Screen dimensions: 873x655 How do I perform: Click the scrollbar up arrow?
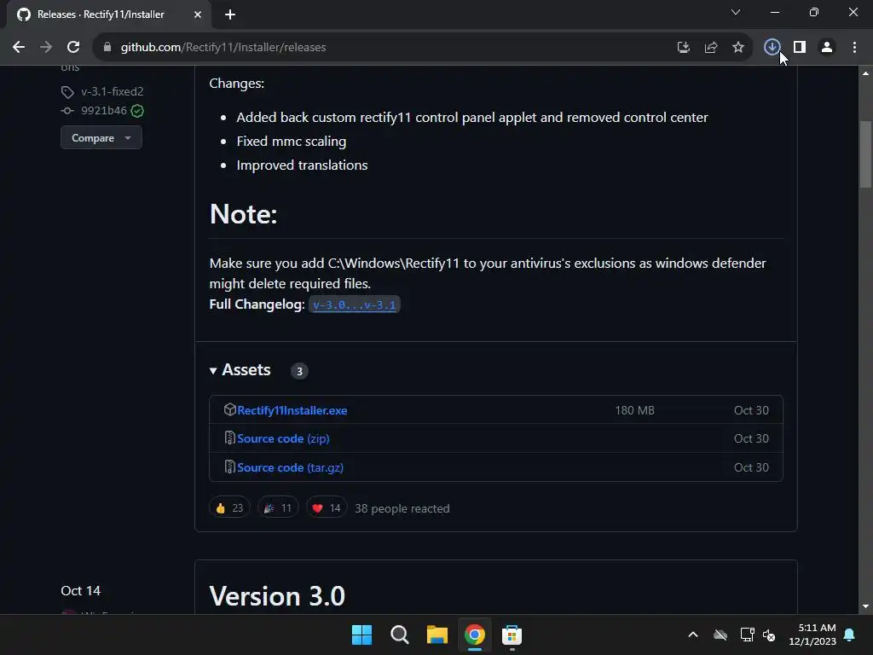point(865,73)
